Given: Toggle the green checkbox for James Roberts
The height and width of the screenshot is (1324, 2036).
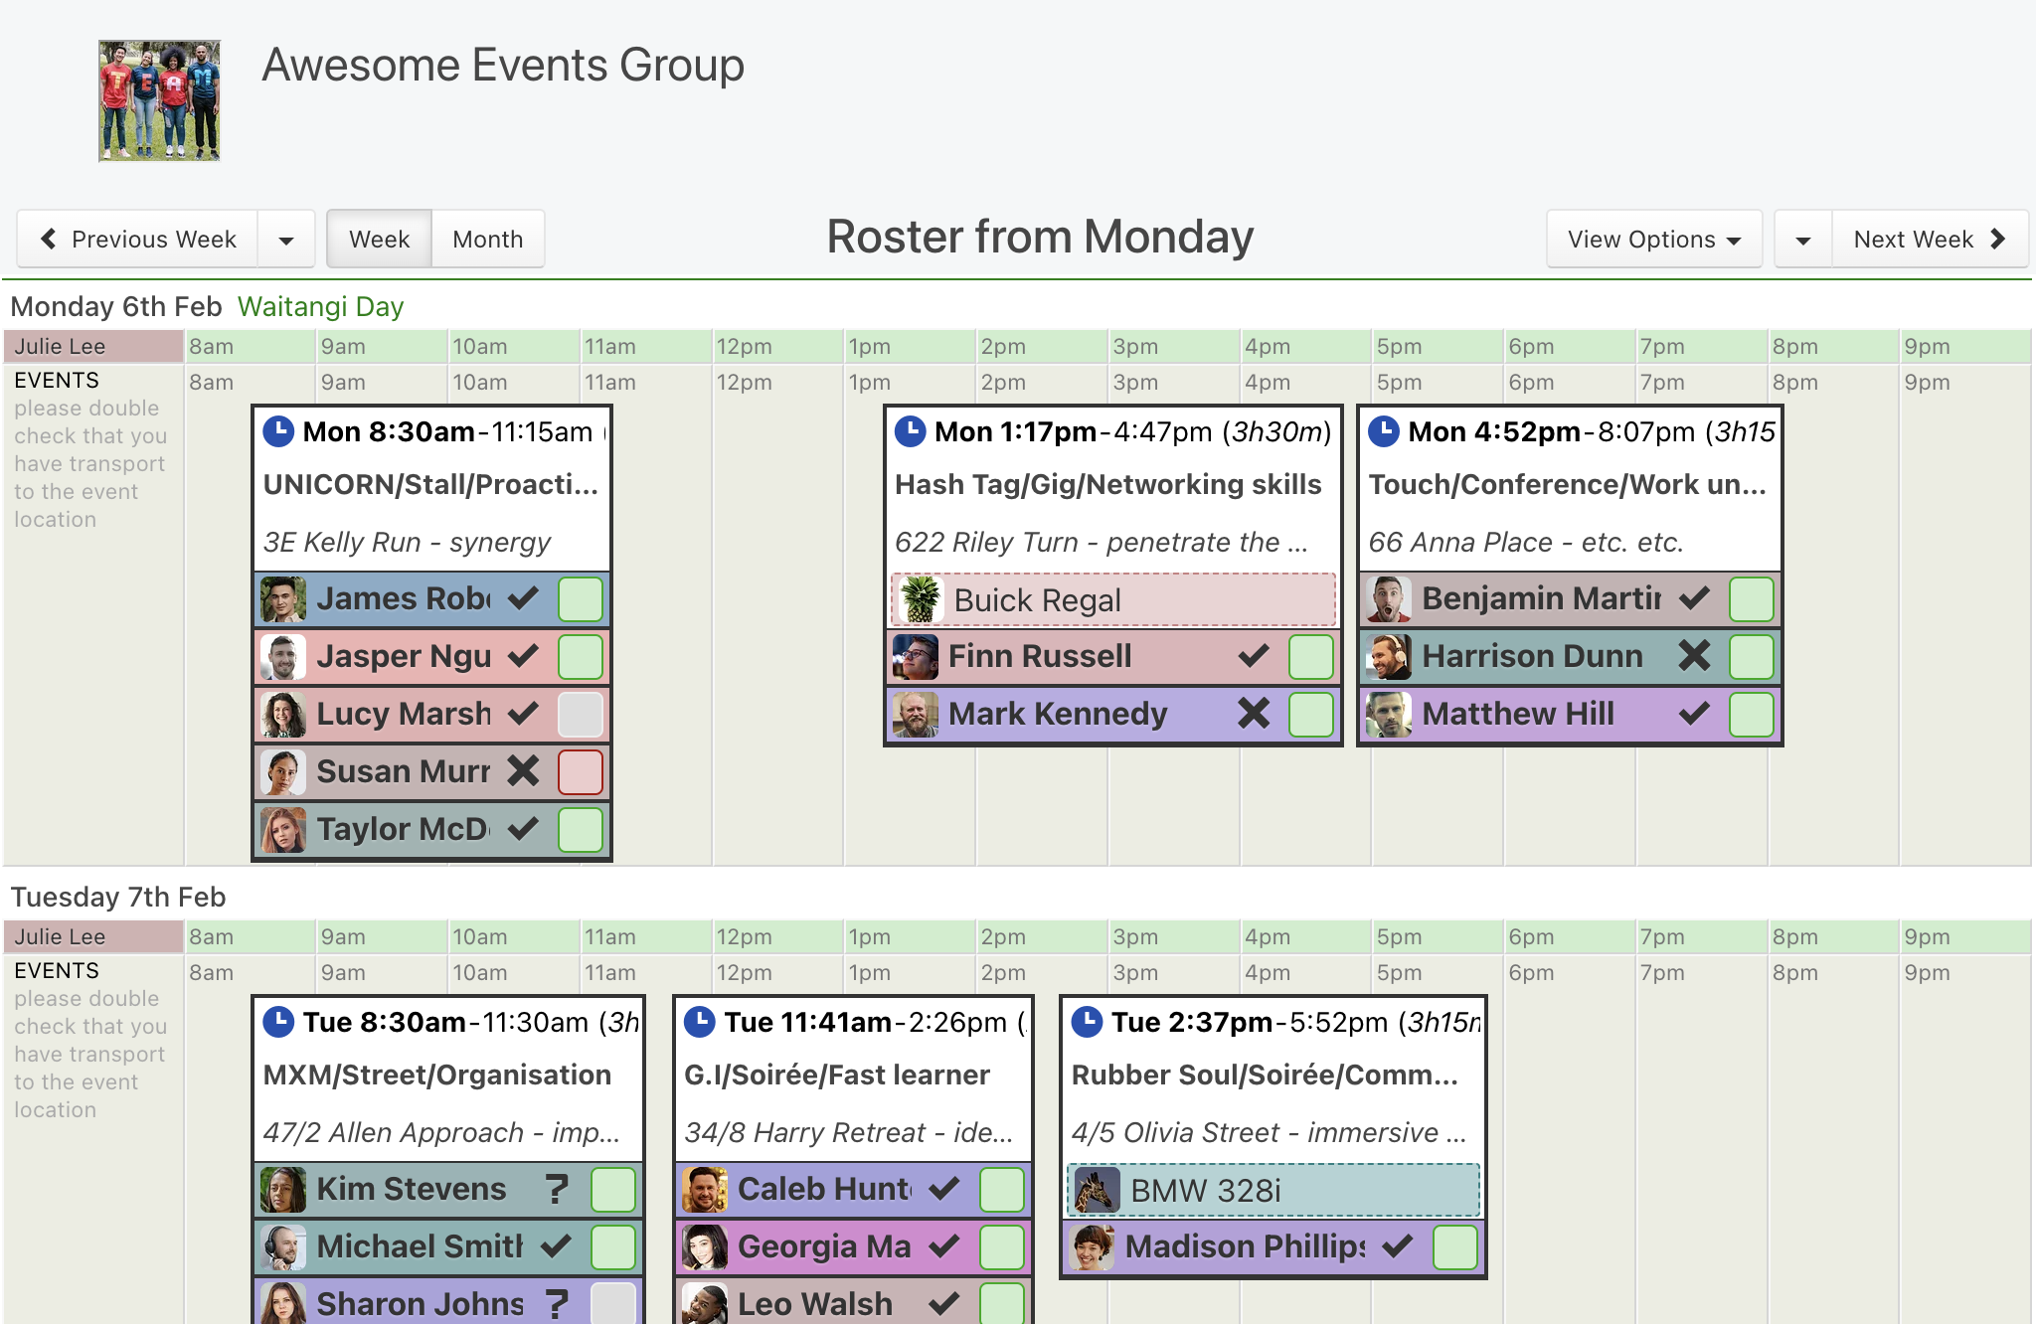Looking at the screenshot, I should coord(581,598).
